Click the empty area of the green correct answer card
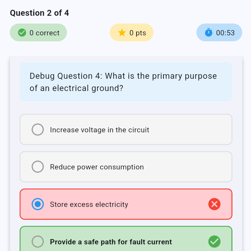The width and height of the screenshot is (251, 251). [191, 242]
